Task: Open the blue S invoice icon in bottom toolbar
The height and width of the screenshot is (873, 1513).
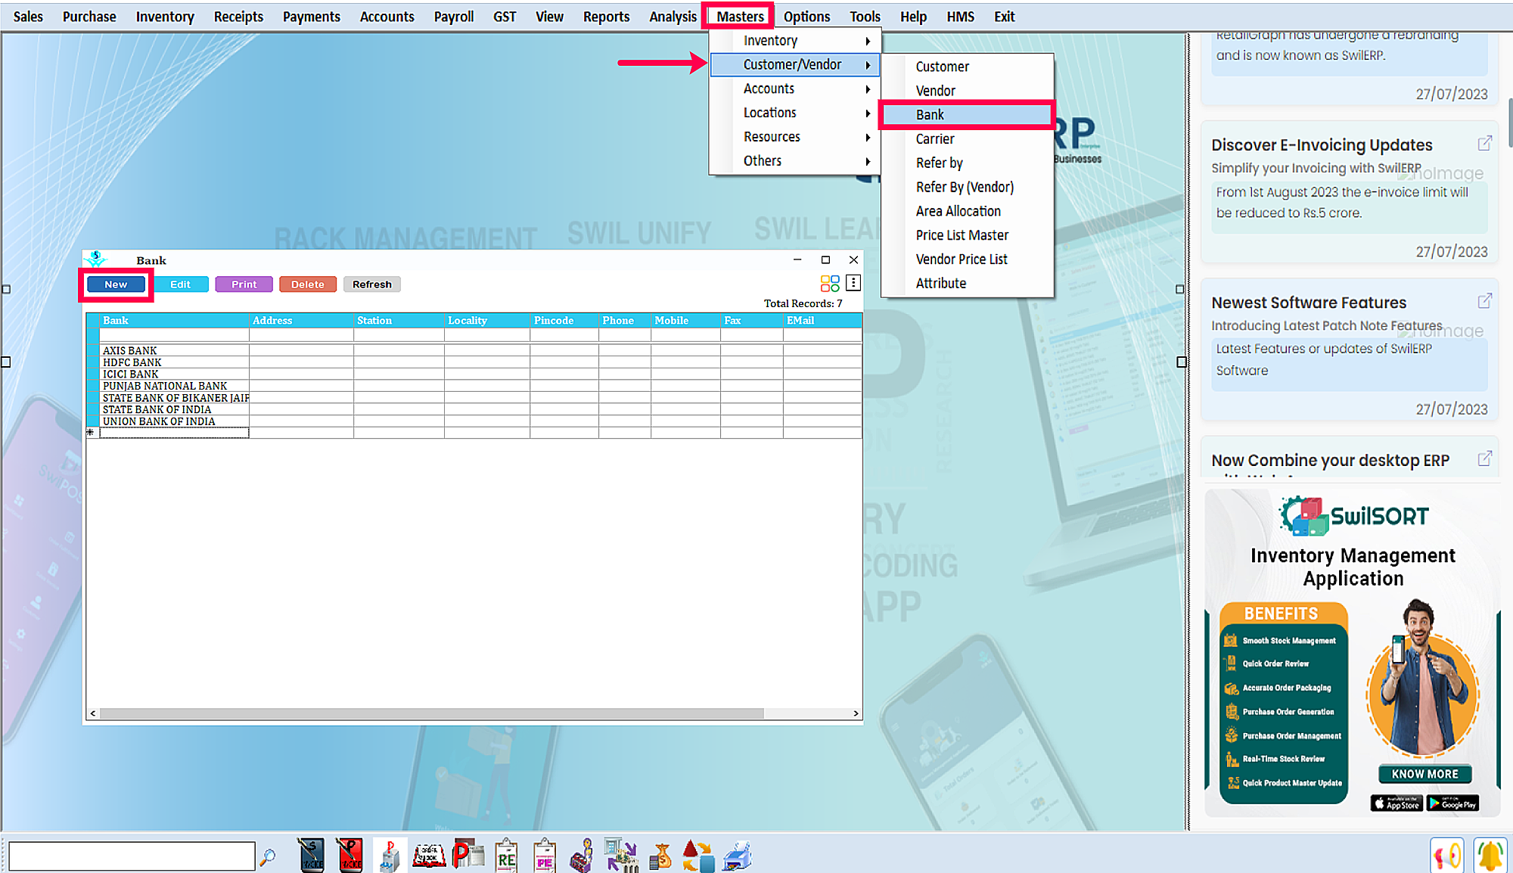Action: click(311, 856)
